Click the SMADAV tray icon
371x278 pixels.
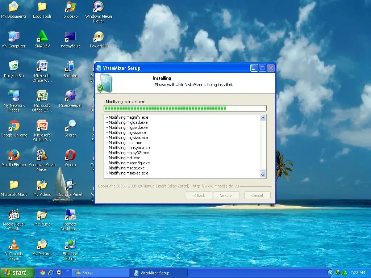[x=344, y=273]
